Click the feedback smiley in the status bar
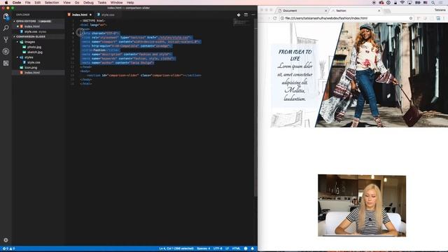The height and width of the screenshot is (252, 448). (x=246, y=248)
